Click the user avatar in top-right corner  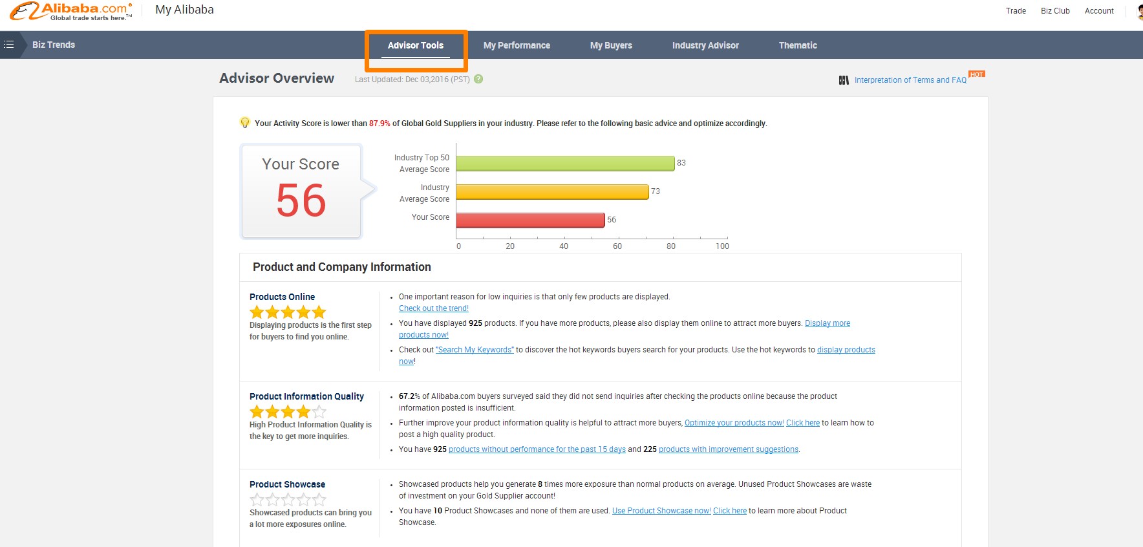point(1140,12)
